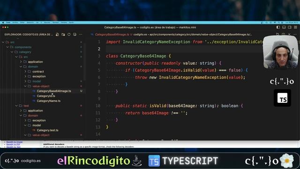
Task: Click the New File icon in Explorer header
Action: click(57, 34)
